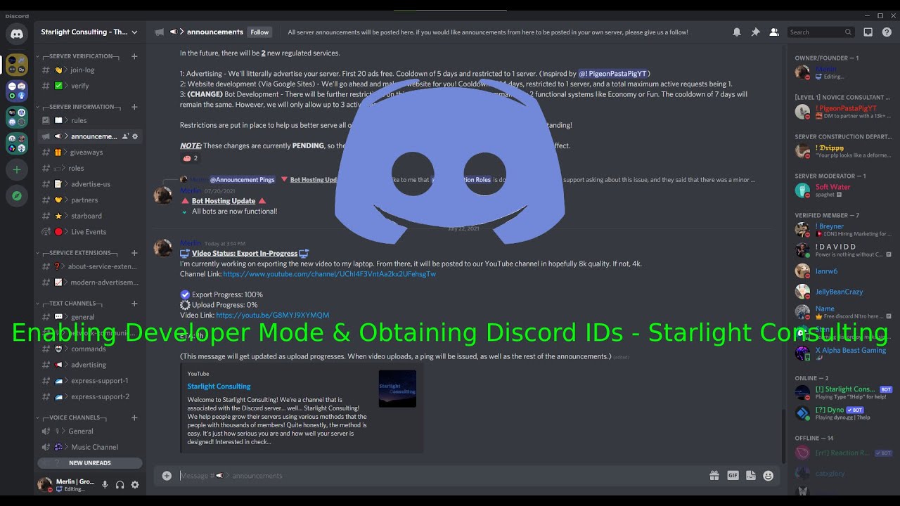Open the verify channel
900x506 pixels.
point(90,86)
